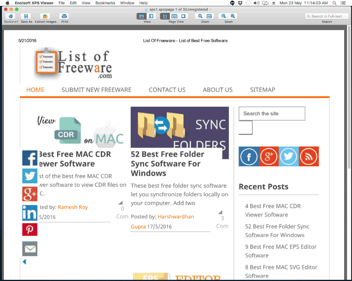Open the Window menu
352x281 pixels.
tap(127, 3)
